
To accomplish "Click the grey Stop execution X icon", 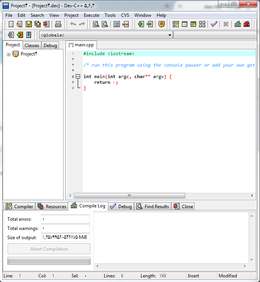I will (x=226, y=24).
